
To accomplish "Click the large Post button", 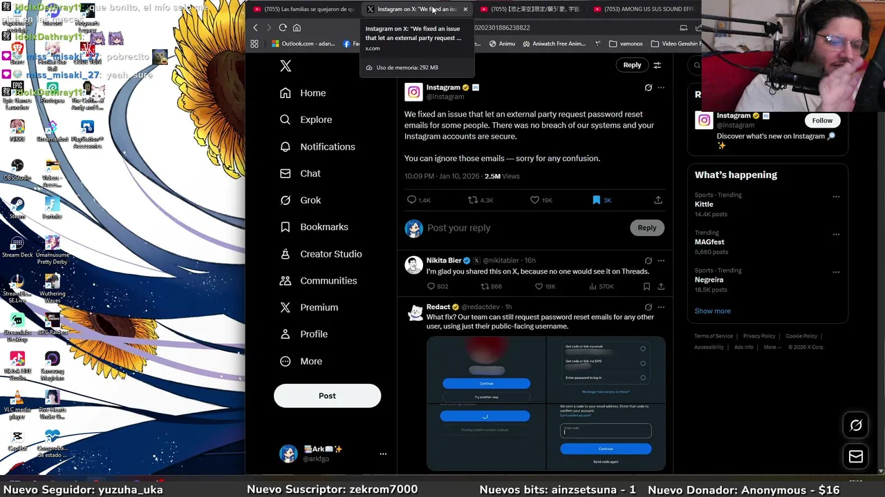I will (x=327, y=396).
